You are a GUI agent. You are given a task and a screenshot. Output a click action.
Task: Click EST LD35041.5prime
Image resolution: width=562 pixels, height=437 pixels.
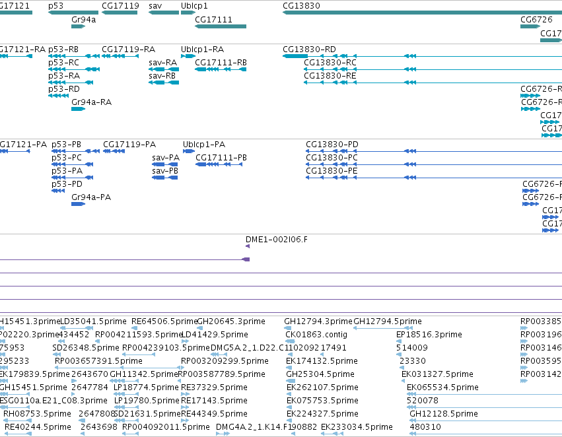pos(94,321)
